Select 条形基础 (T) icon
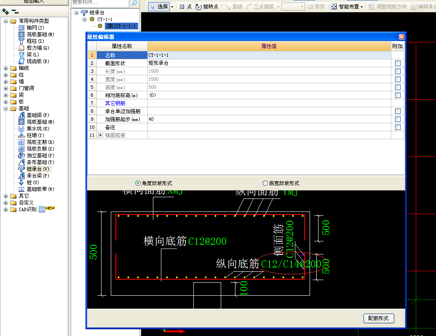This screenshot has width=436, height=336. pyautogui.click(x=21, y=162)
